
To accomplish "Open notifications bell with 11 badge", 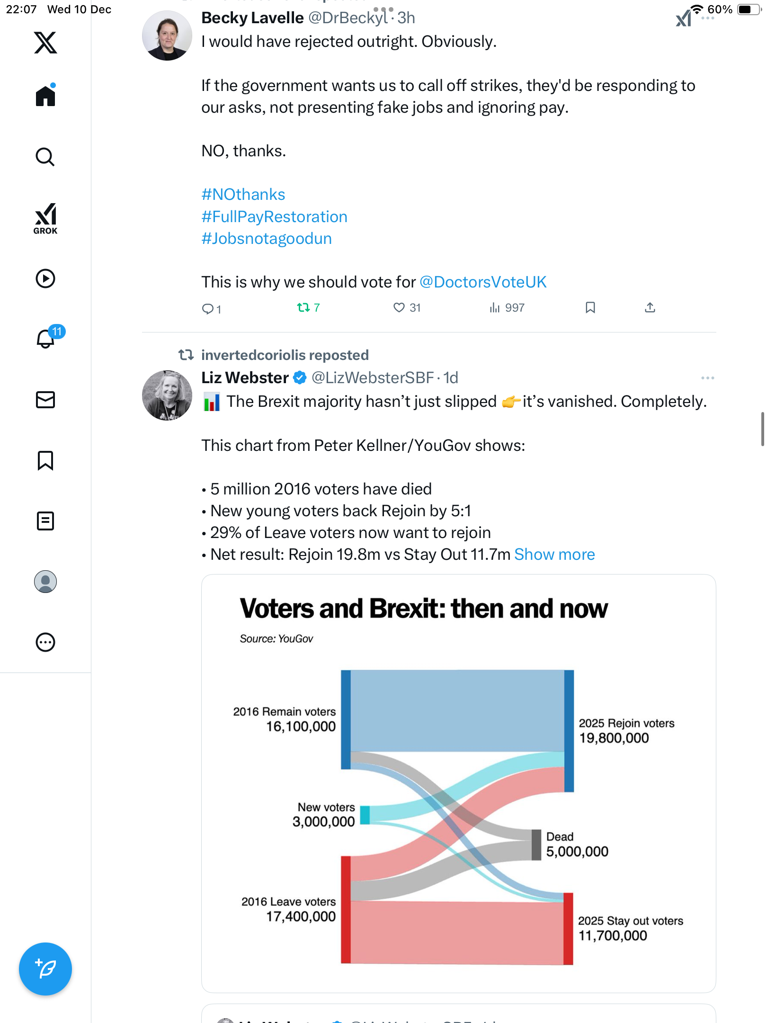I will (x=46, y=339).
